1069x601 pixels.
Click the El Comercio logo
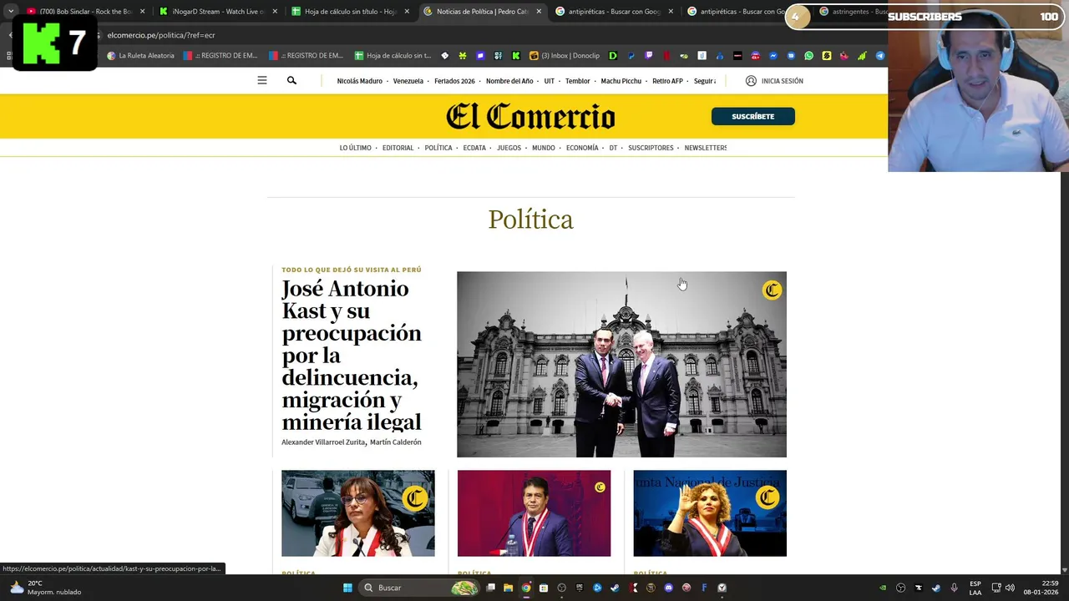(530, 116)
